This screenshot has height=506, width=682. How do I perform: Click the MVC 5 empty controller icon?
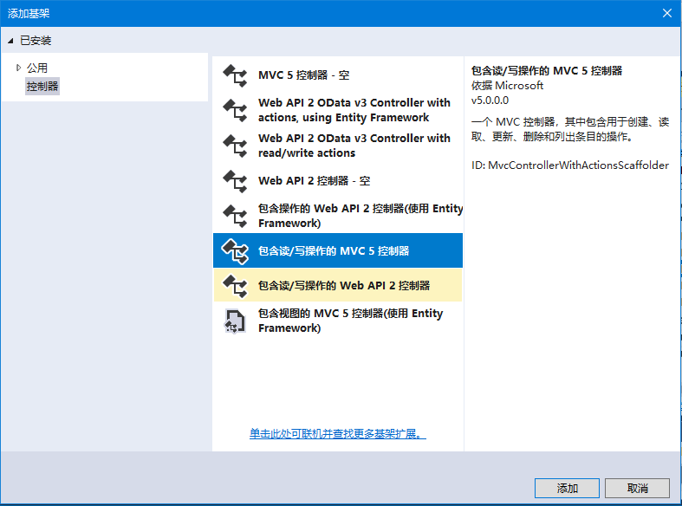(235, 75)
